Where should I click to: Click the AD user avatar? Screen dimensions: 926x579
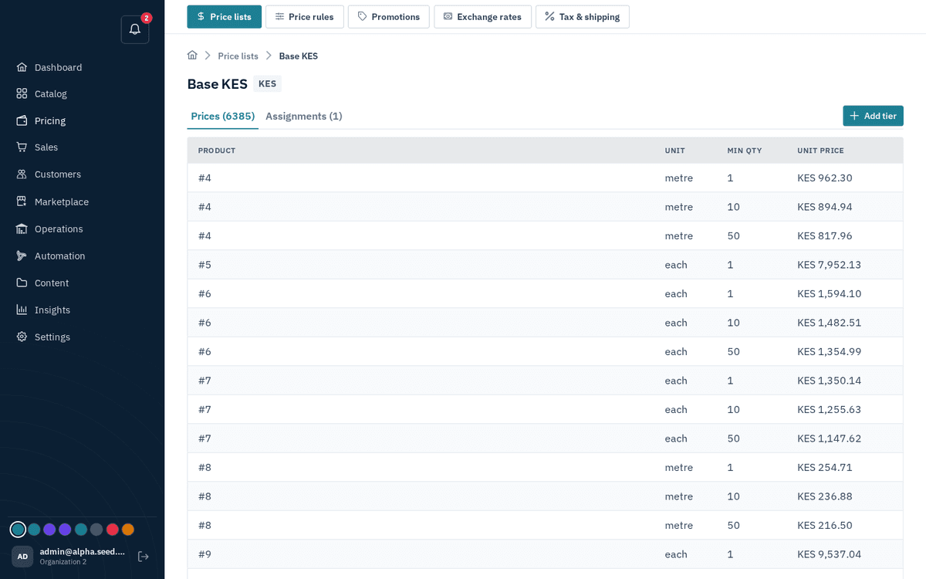click(x=22, y=557)
